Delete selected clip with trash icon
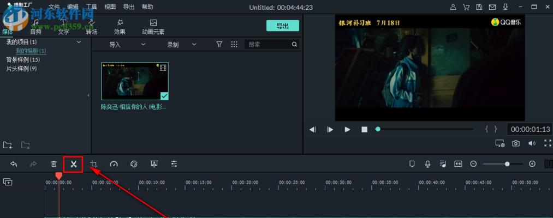The image size is (553, 218). (53, 164)
